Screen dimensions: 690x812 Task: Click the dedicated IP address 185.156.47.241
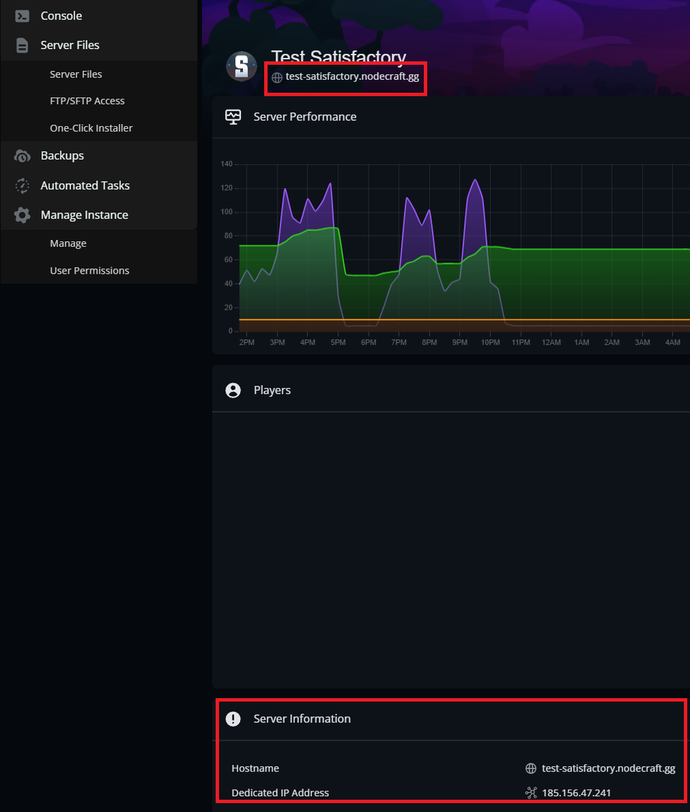(x=577, y=793)
